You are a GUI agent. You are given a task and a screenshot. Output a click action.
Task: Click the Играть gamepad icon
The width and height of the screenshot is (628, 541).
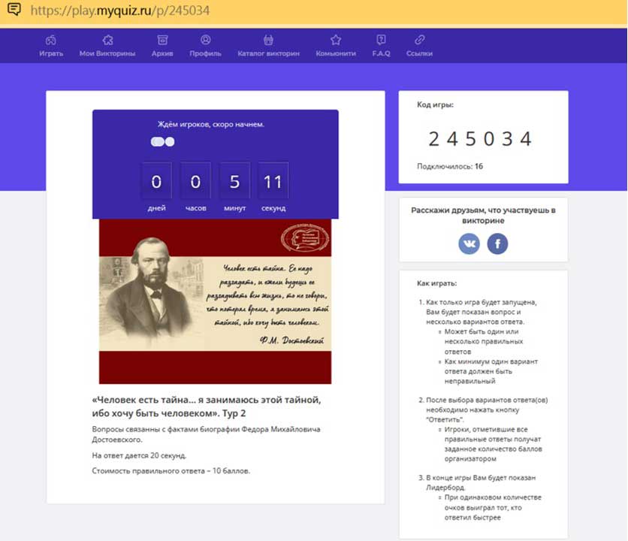coord(51,41)
